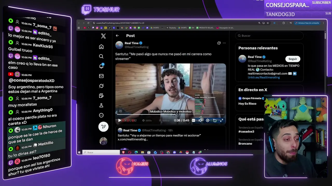Viewport: 332px width, 186px height.
Task: Go back with the Post arrow
Action: (117, 36)
